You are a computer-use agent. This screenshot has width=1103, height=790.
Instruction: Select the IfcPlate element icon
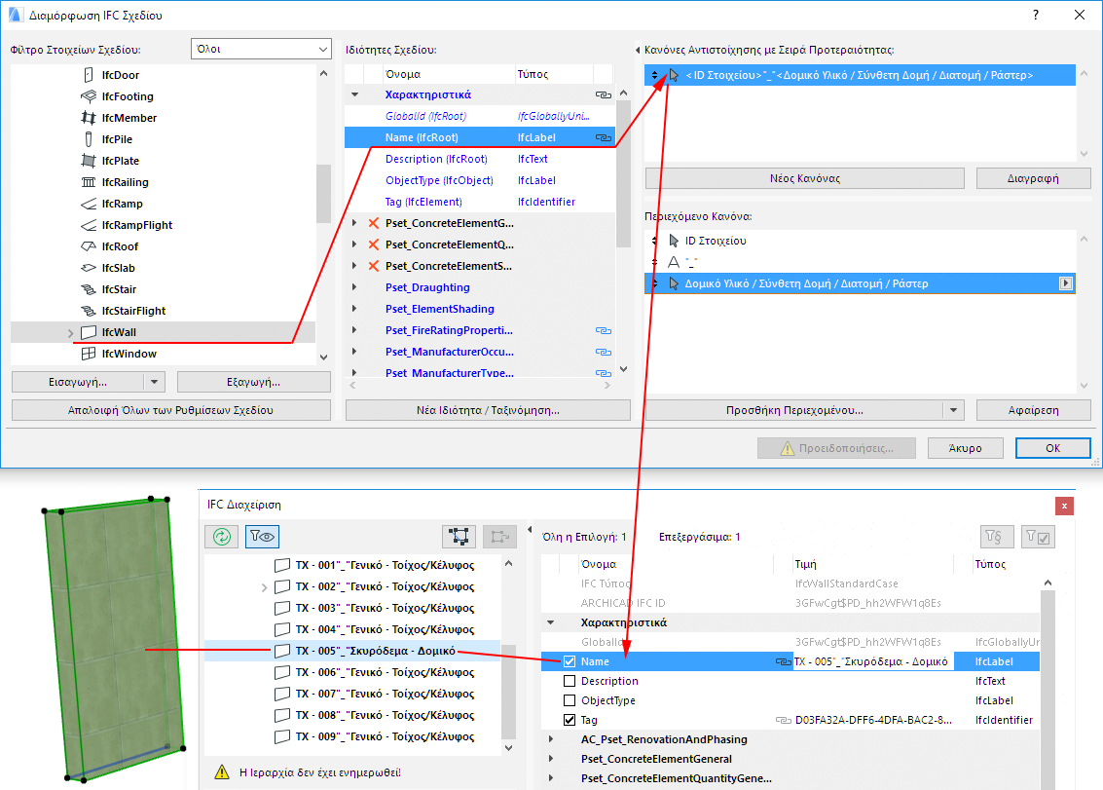(x=89, y=161)
